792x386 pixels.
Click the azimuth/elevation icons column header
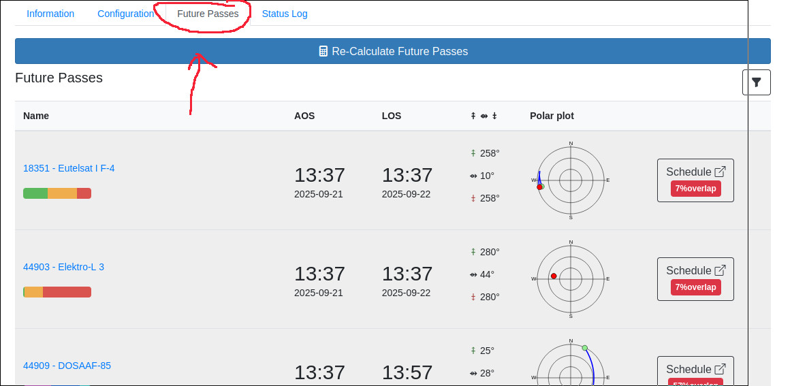[x=484, y=116]
